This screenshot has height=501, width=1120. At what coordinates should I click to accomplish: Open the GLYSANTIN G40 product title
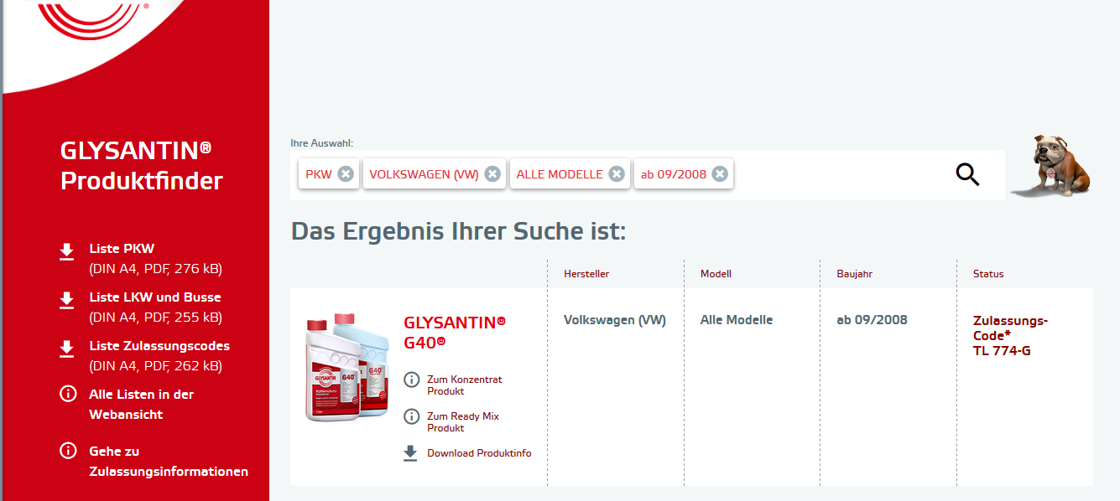(x=454, y=331)
